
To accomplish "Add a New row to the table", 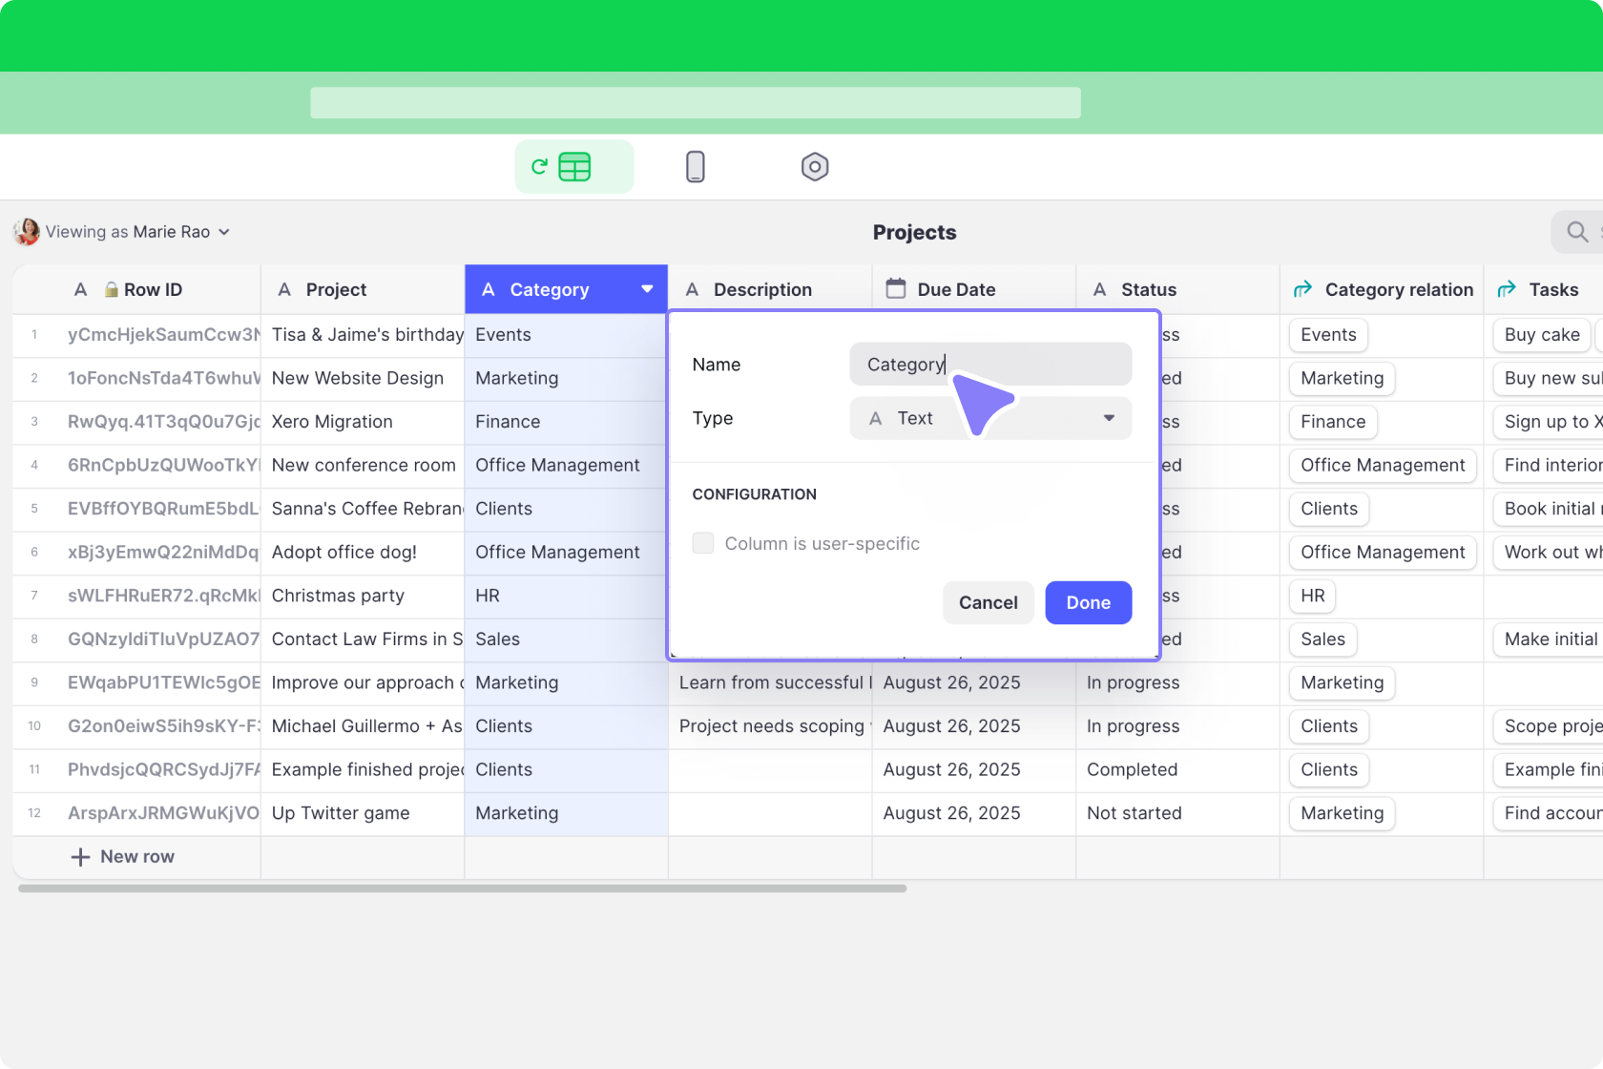I will [124, 856].
